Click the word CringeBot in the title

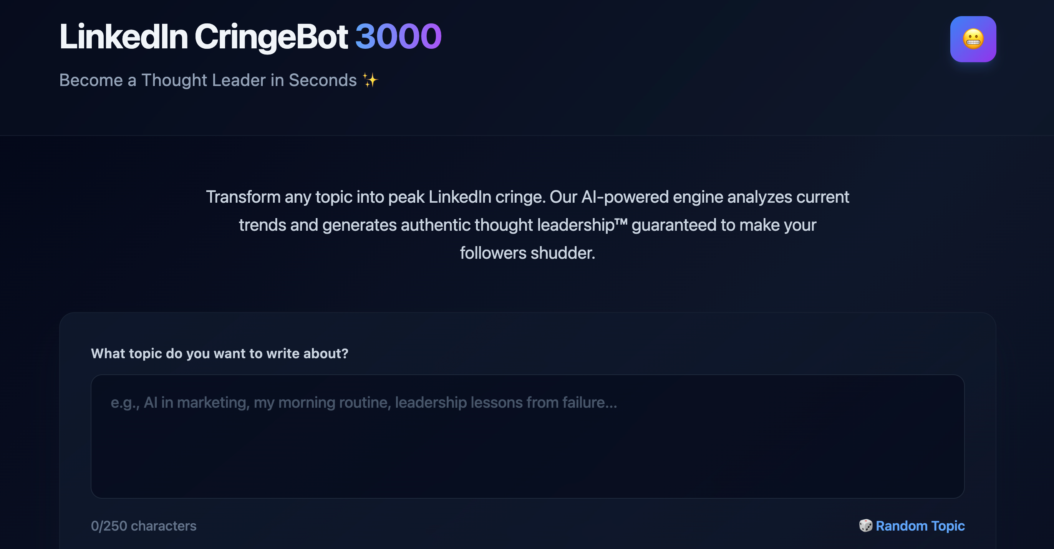tap(271, 37)
